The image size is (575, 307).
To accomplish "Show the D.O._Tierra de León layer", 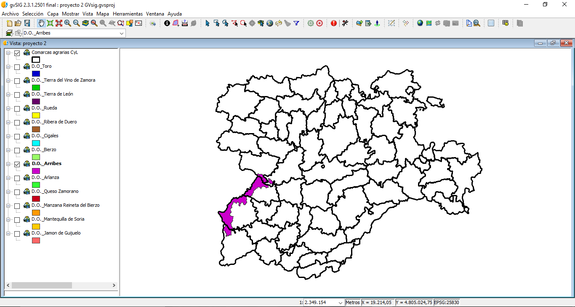I will pos(17,95).
